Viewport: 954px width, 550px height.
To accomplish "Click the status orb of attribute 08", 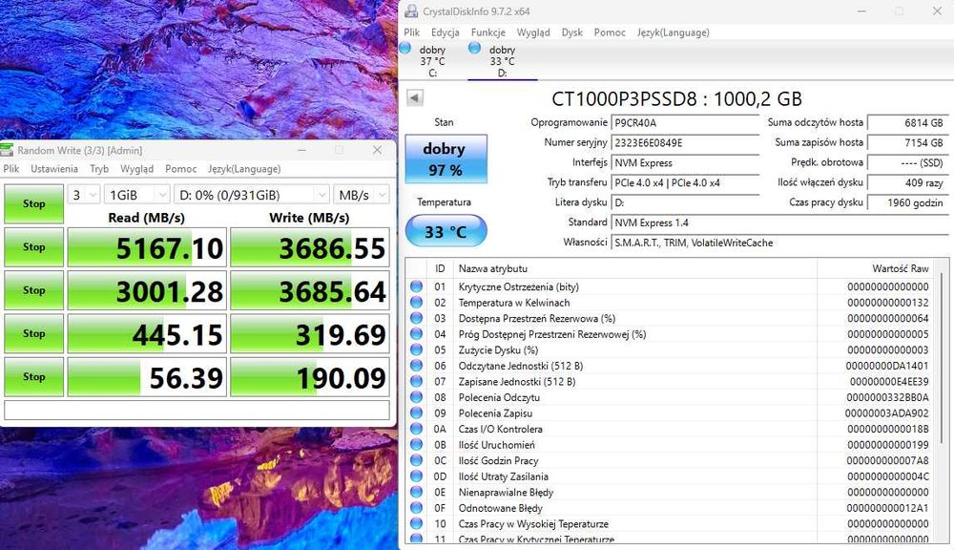I will pyautogui.click(x=416, y=397).
